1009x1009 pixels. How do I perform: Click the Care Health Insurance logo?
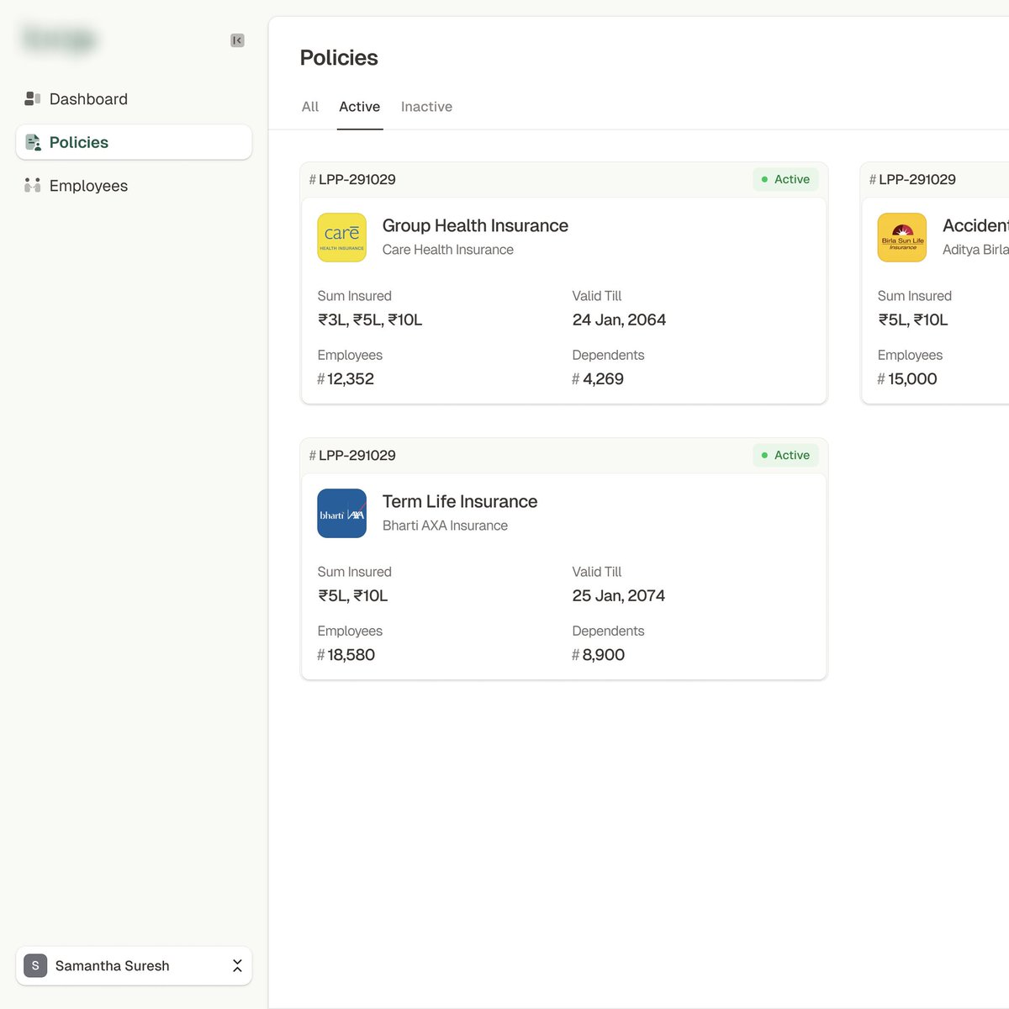tap(341, 237)
